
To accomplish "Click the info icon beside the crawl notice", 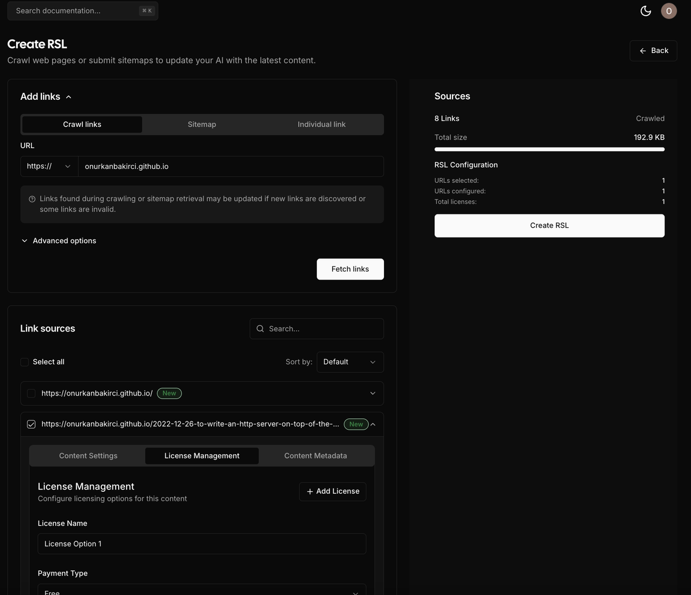I will [32, 198].
